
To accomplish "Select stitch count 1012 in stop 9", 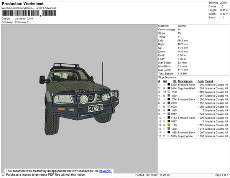I will (x=174, y=114).
